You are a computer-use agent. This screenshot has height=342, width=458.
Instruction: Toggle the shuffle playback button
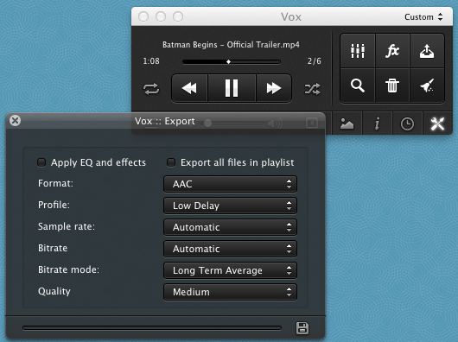[x=312, y=89]
